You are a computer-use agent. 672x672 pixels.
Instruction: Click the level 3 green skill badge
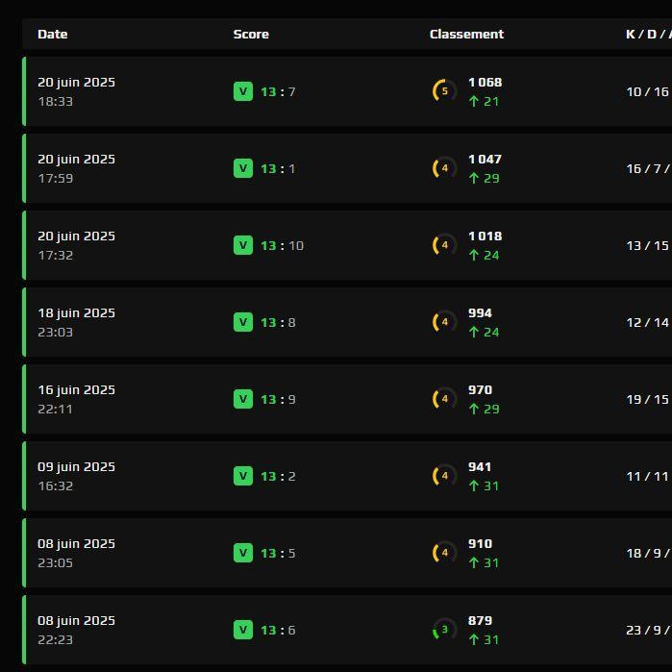[x=444, y=629]
